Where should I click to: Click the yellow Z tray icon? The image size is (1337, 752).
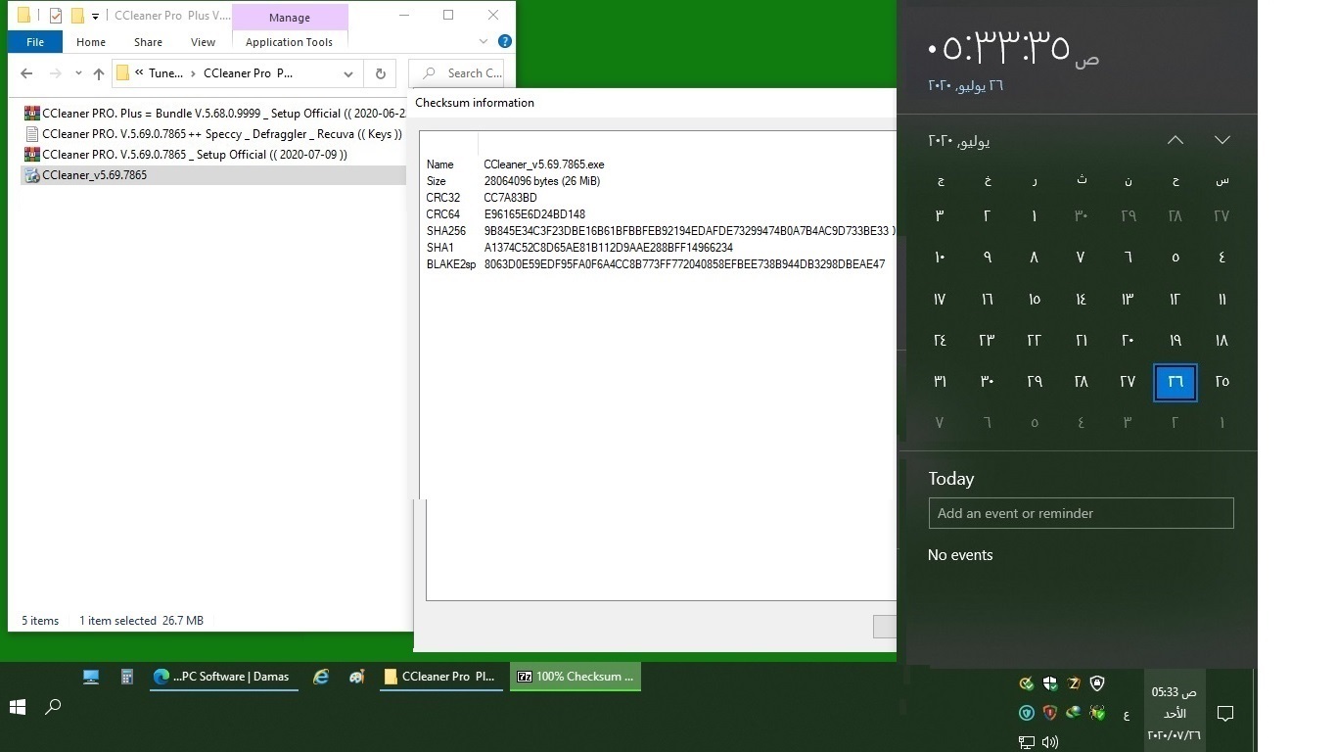[x=1074, y=683]
